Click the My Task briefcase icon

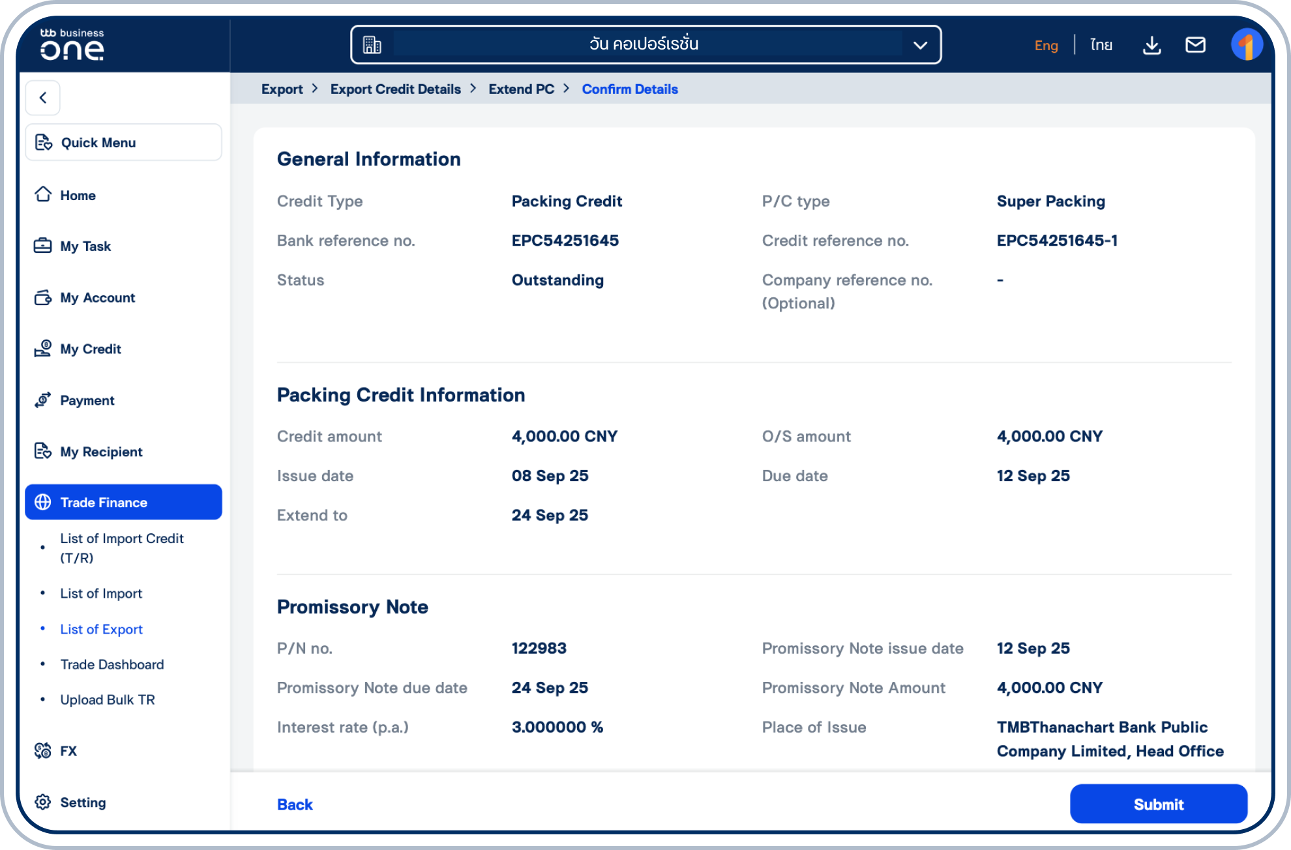coord(43,246)
